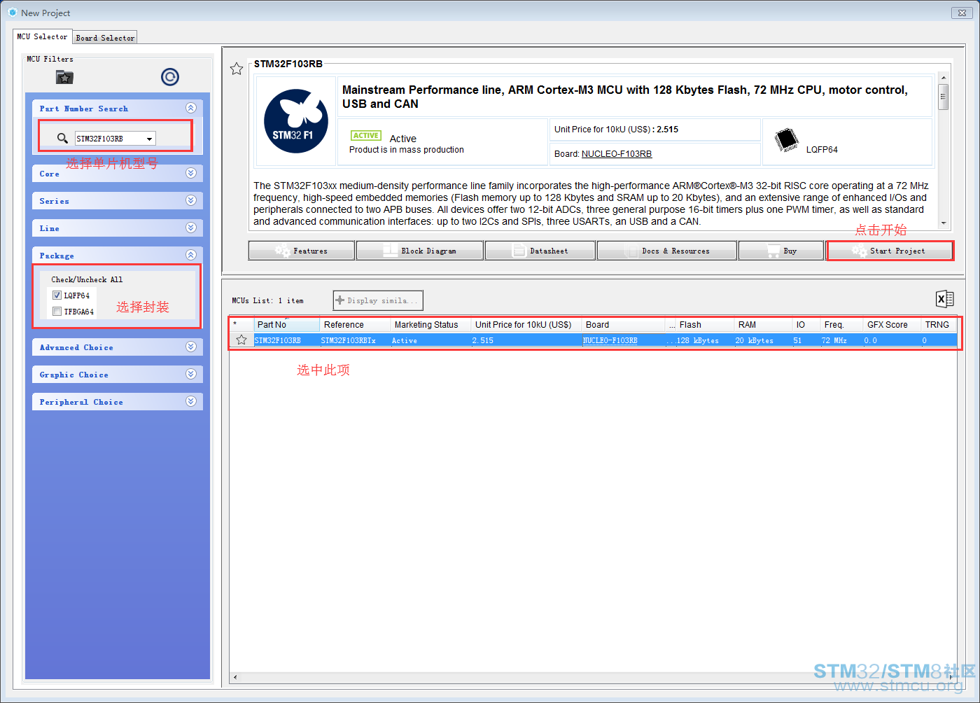Sort by the TRNG column header
The height and width of the screenshot is (703, 980).
939,325
